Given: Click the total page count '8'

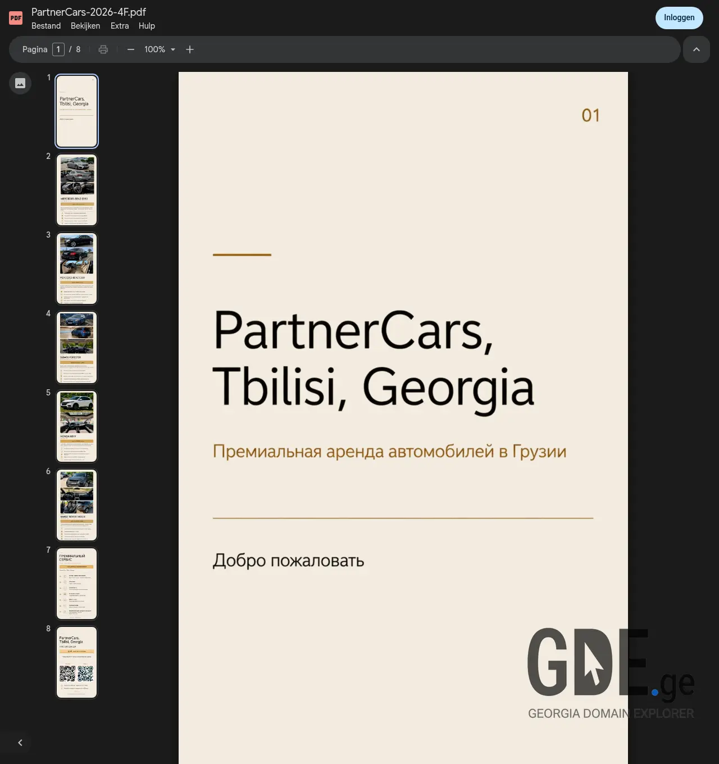Looking at the screenshot, I should point(78,49).
